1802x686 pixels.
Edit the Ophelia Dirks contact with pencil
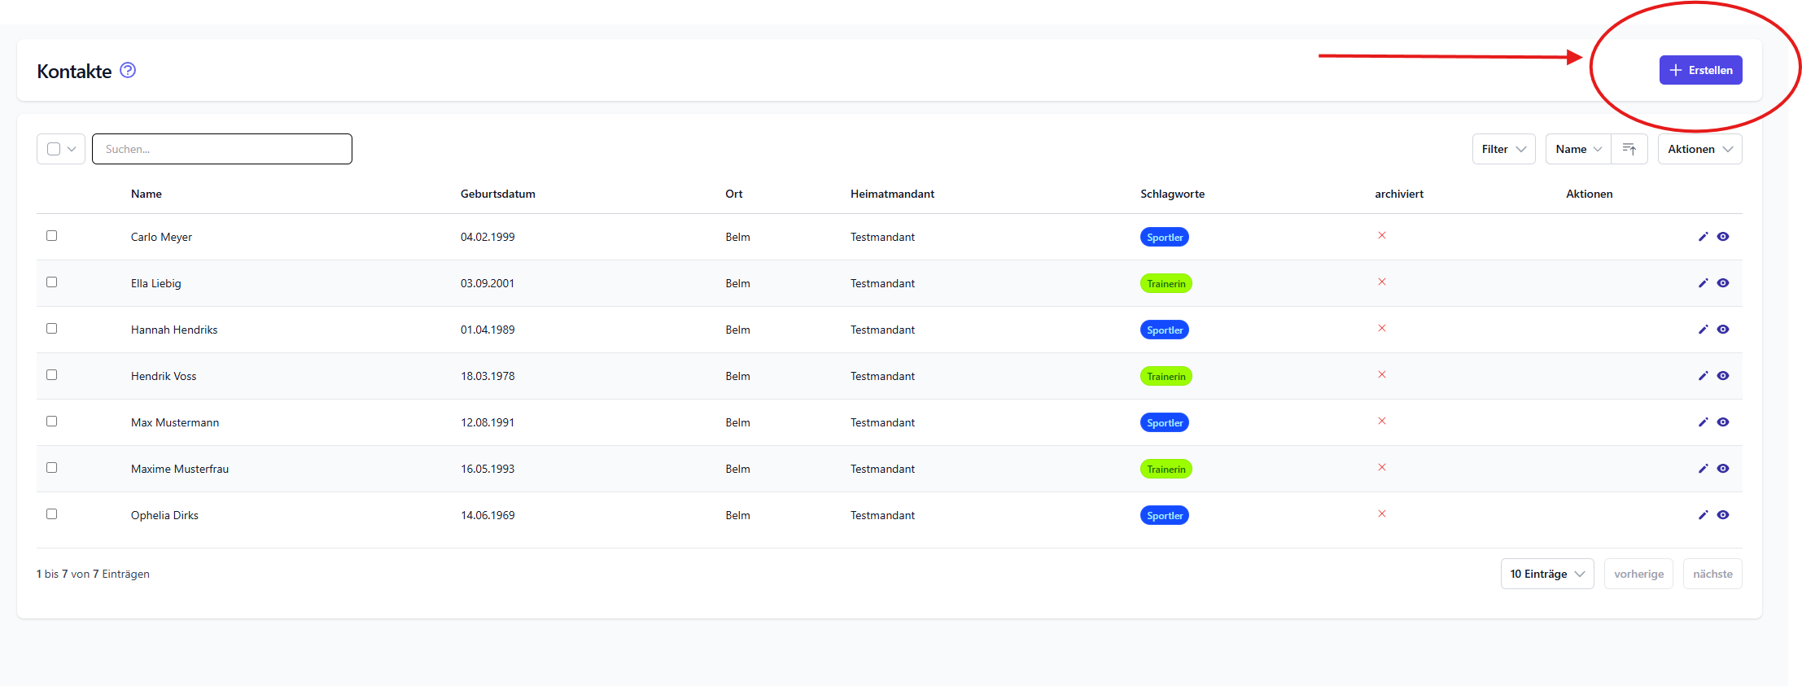(x=1703, y=515)
